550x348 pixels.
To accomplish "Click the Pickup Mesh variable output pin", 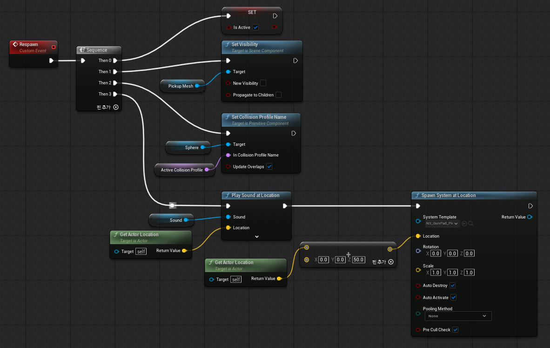I will point(197,86).
